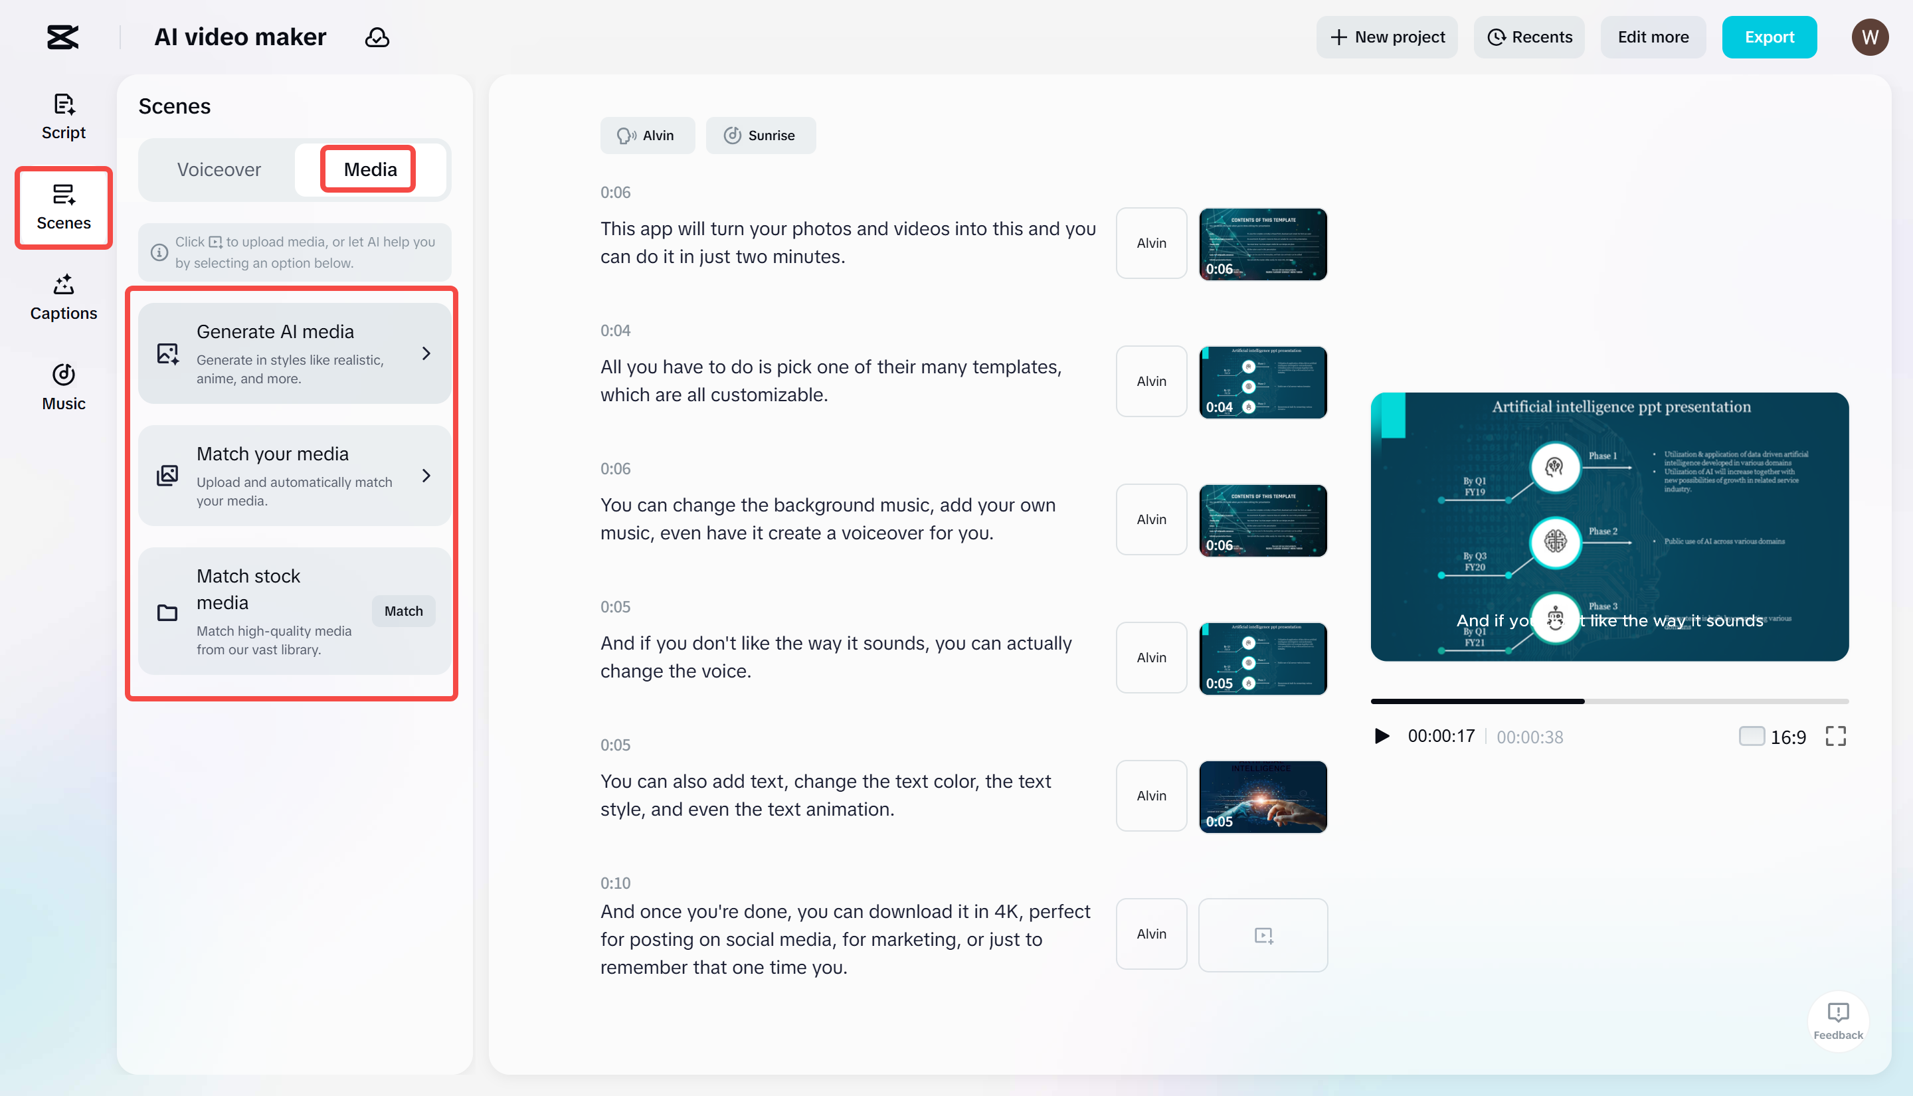
Task: Click the video progress bar
Action: (1609, 701)
